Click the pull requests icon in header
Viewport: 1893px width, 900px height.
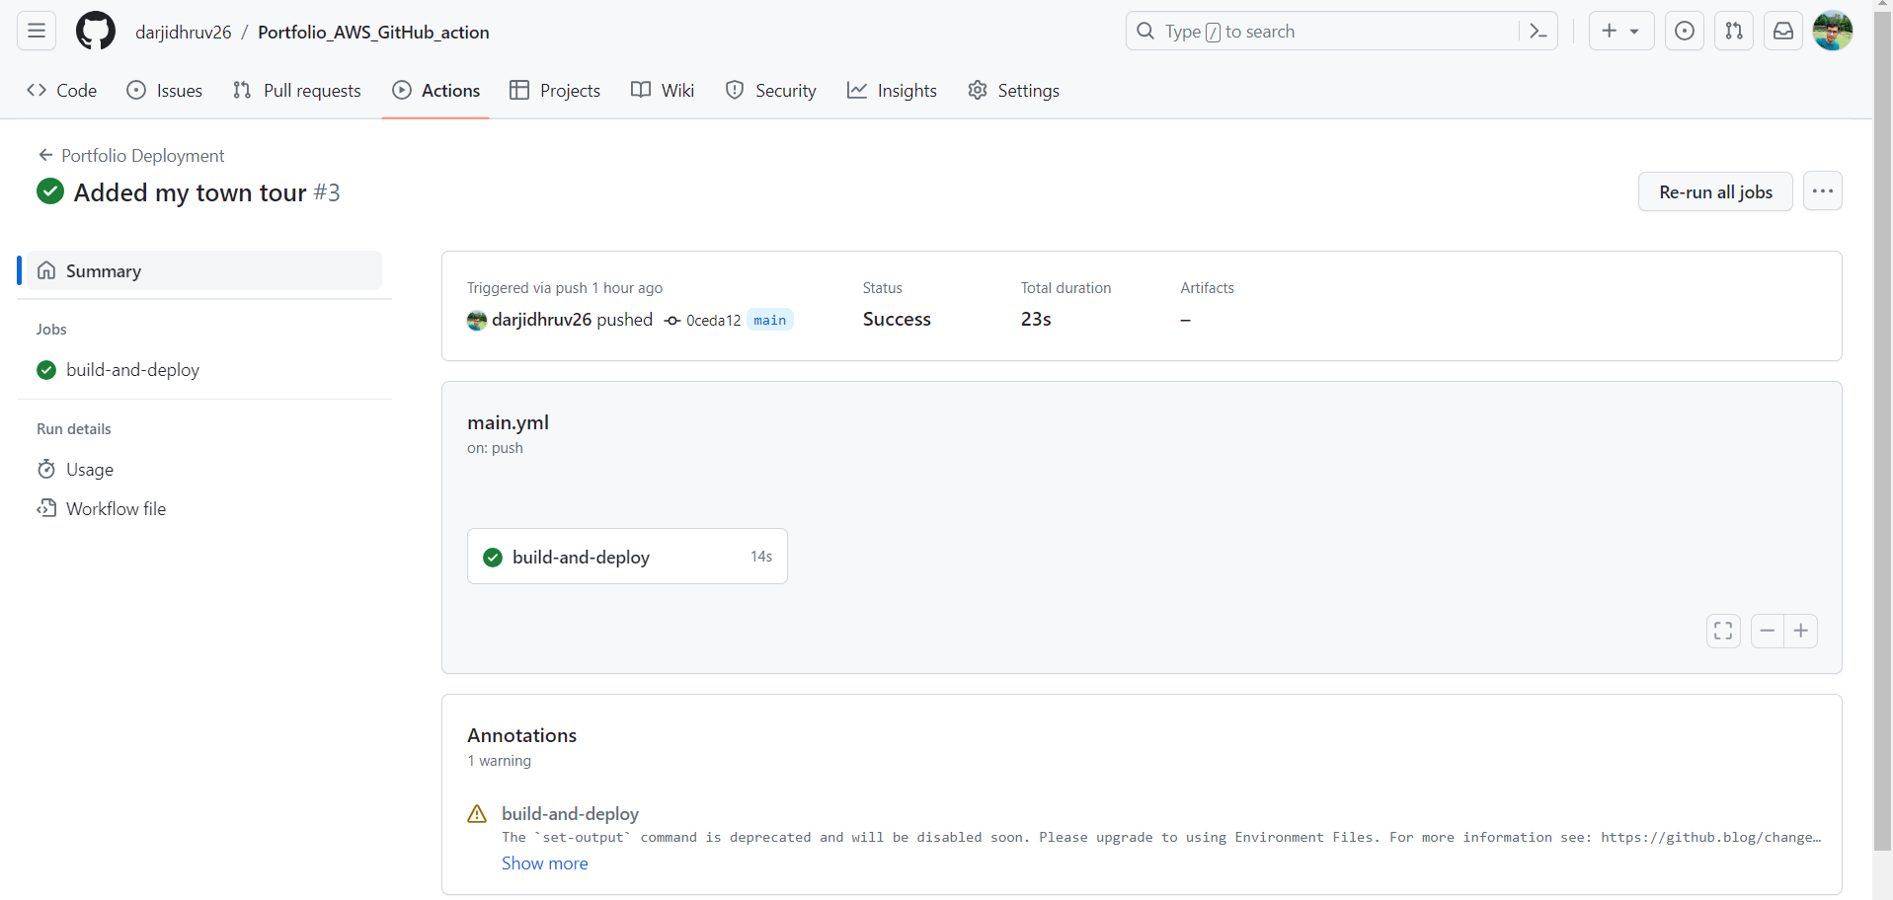1733,31
